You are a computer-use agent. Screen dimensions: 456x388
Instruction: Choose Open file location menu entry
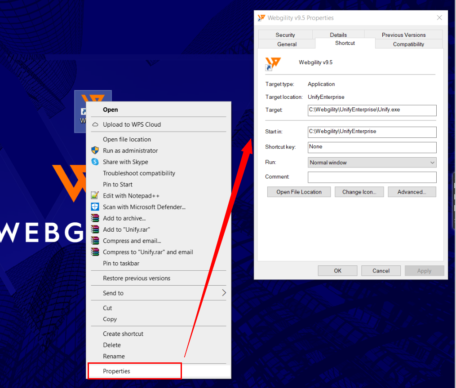click(159, 140)
